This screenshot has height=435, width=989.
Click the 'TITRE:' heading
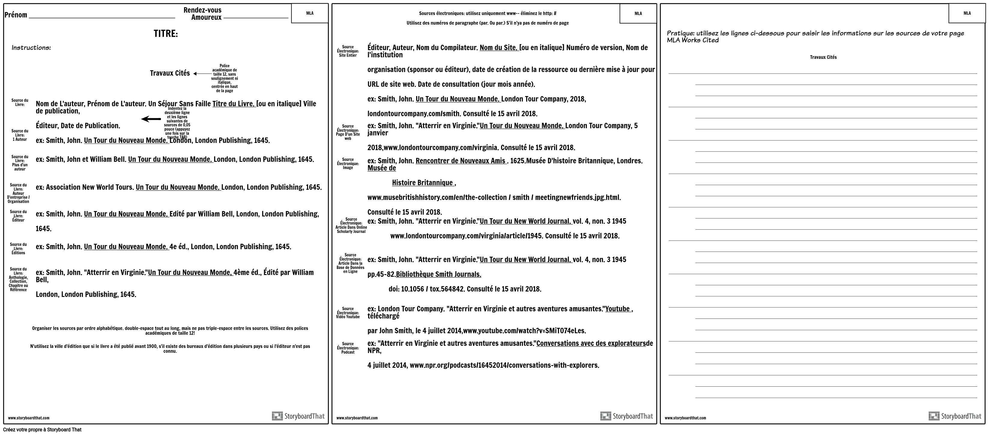(x=166, y=33)
